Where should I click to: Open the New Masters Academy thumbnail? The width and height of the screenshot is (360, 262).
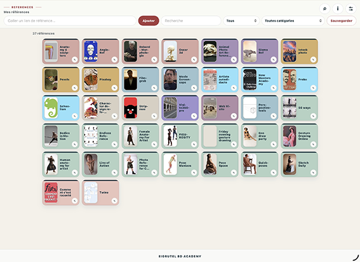coord(250,79)
